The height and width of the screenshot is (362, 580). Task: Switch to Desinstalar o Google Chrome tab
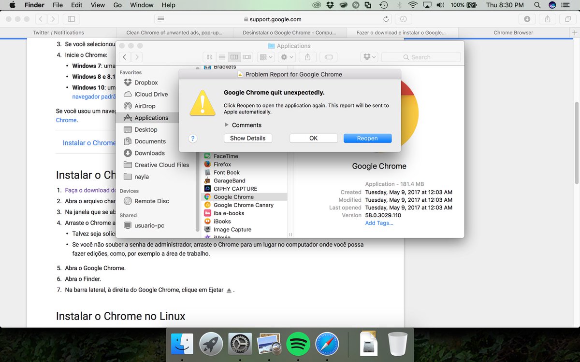click(290, 33)
